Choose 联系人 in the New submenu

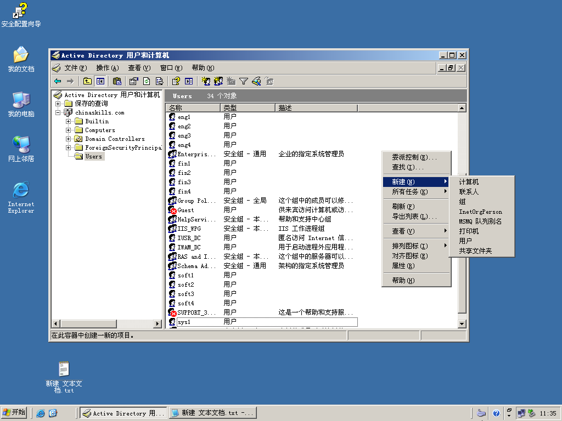(481, 191)
